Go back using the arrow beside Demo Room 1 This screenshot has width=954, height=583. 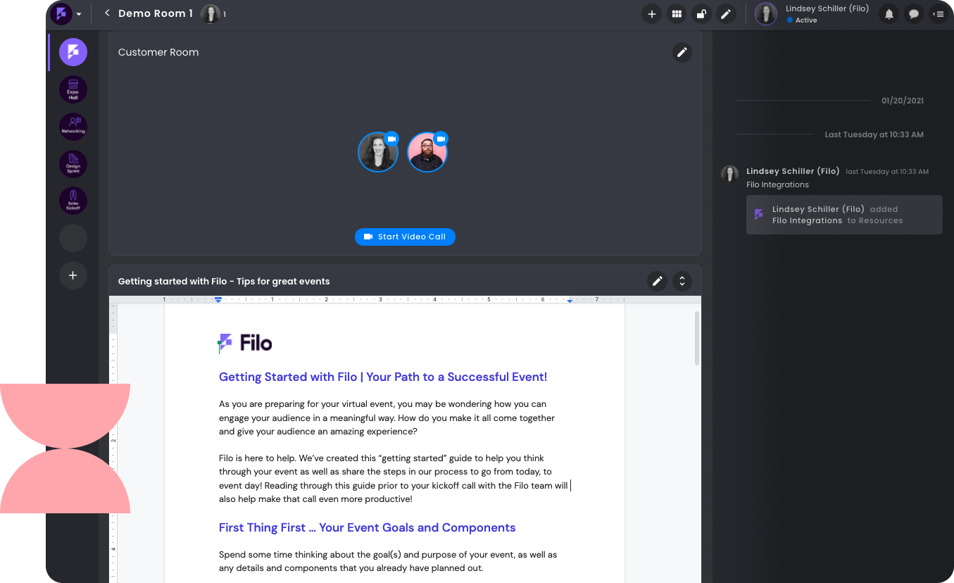(107, 13)
